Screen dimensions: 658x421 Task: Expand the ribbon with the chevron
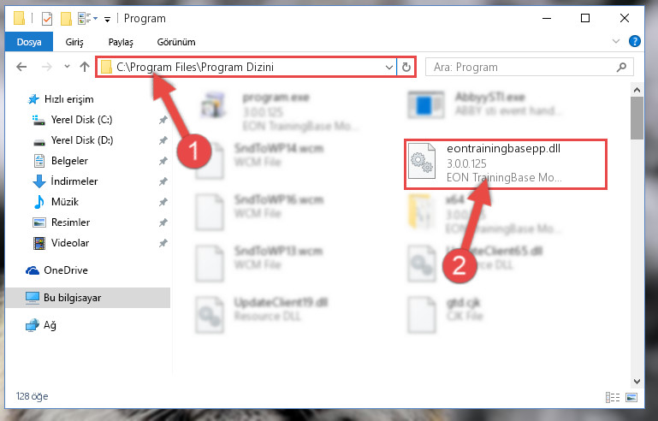click(x=615, y=41)
